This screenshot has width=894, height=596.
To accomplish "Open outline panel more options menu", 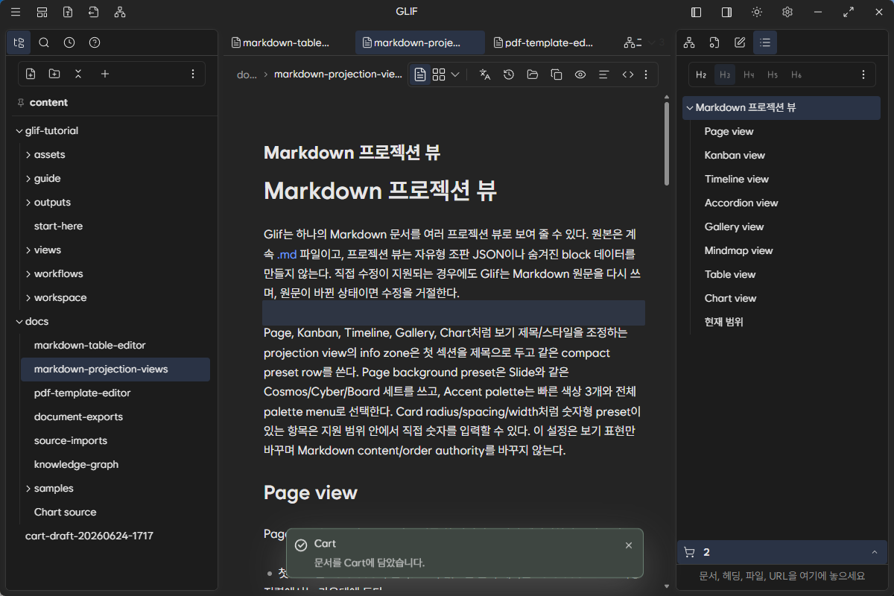I will click(863, 74).
